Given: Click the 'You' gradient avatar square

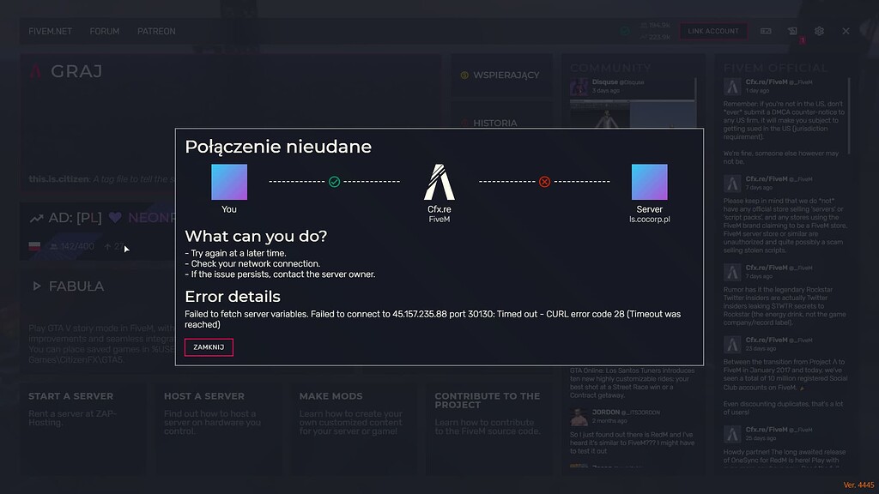Looking at the screenshot, I should 229,182.
